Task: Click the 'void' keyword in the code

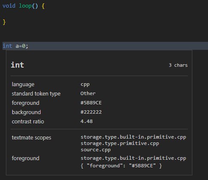Action: click(9, 6)
